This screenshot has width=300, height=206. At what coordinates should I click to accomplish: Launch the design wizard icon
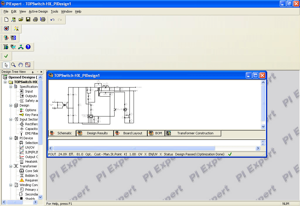(x=13, y=20)
